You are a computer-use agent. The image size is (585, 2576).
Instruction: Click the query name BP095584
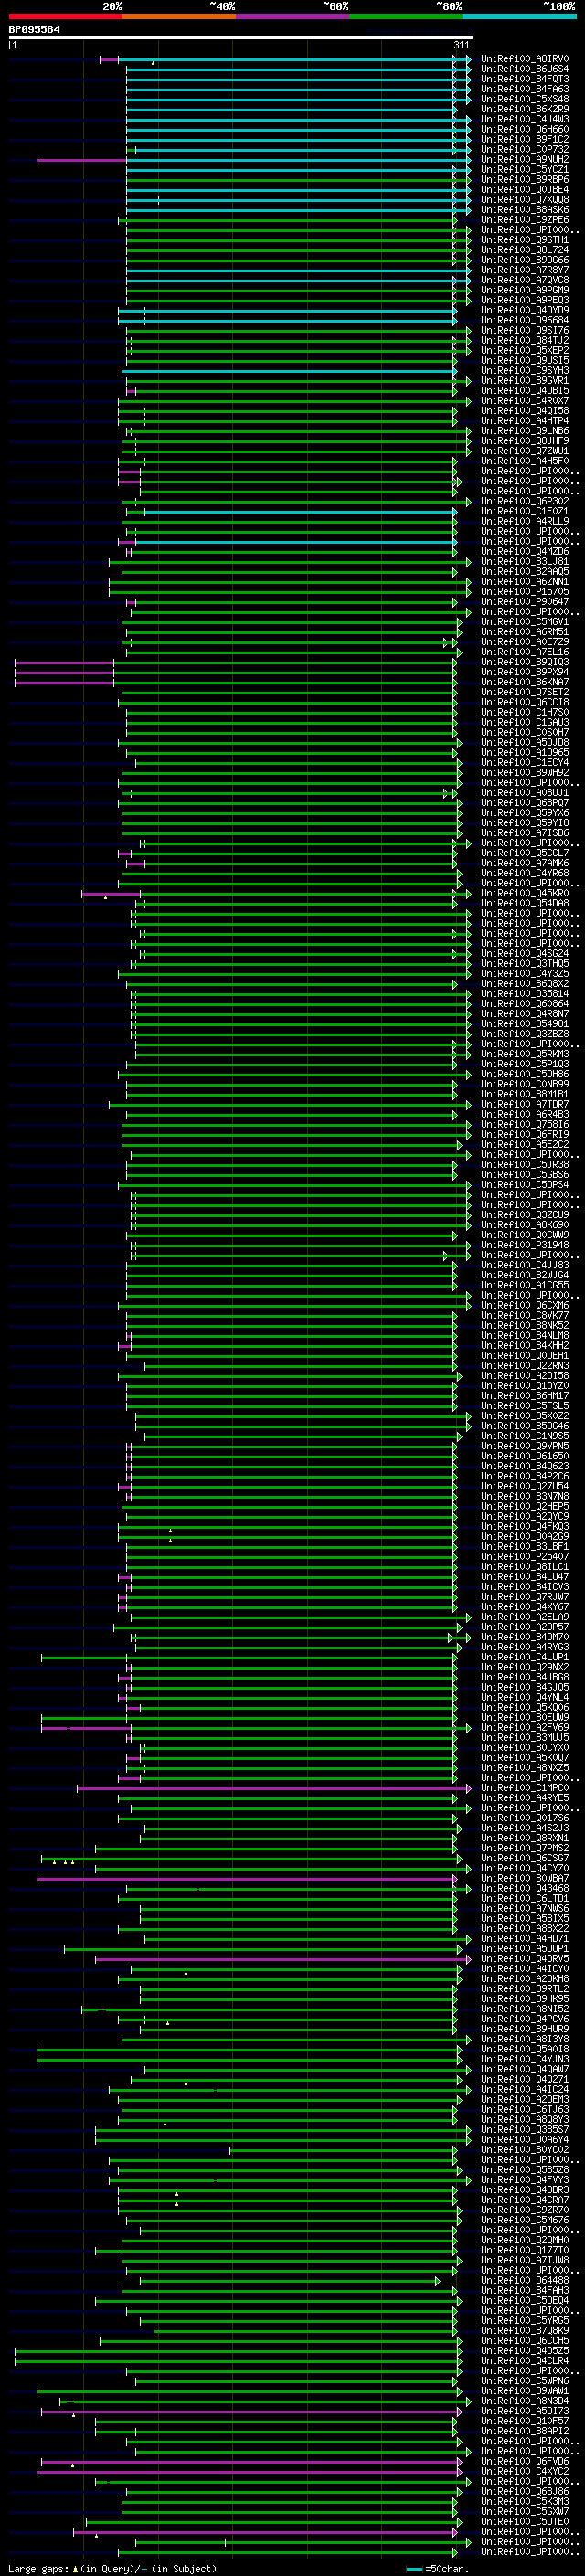coord(34,29)
